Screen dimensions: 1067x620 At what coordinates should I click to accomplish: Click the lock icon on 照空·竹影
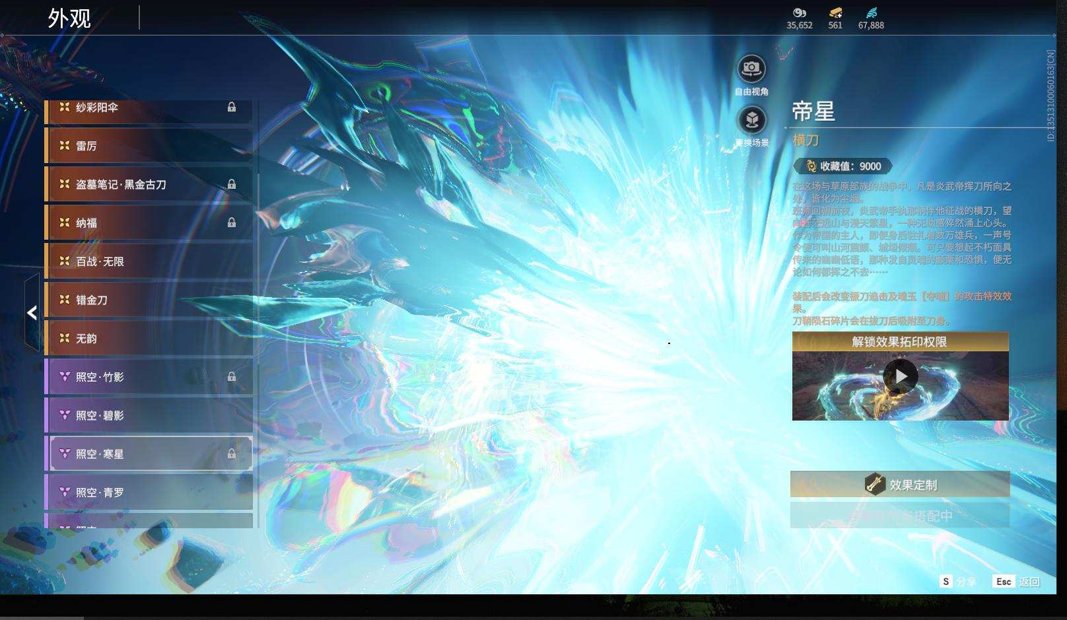(x=232, y=376)
